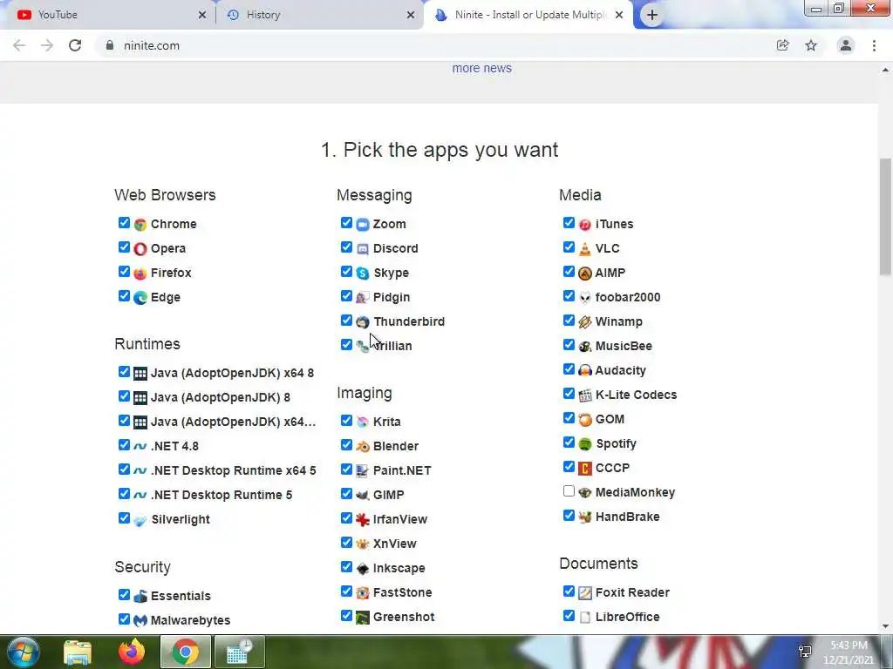Click the HandBrake icon
This screenshot has width=893, height=669.
[585, 517]
